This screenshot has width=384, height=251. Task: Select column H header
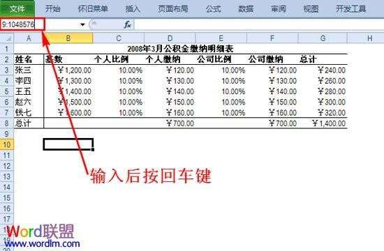(370, 38)
